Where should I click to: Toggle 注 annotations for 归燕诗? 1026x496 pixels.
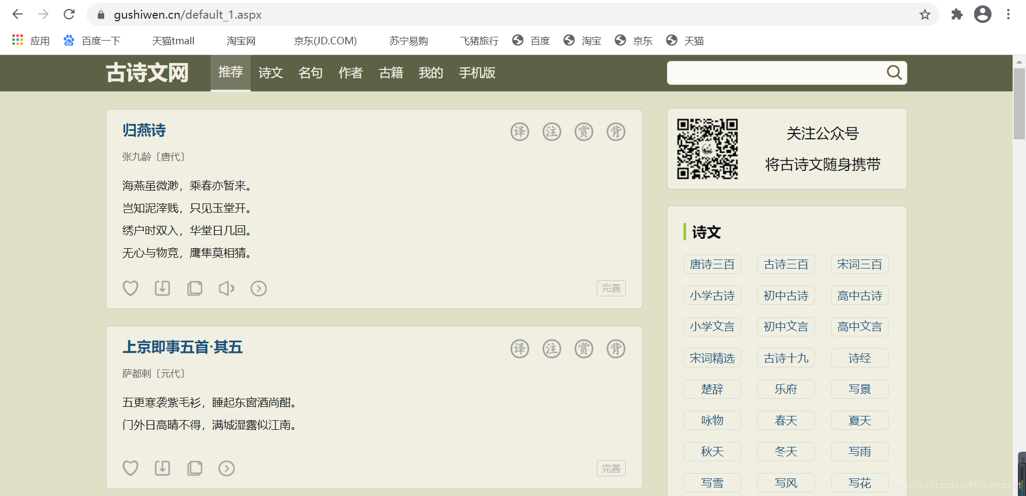click(x=552, y=132)
